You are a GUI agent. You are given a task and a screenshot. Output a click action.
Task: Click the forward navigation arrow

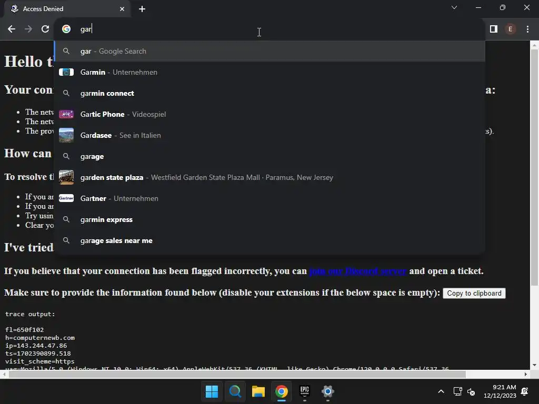coord(28,29)
